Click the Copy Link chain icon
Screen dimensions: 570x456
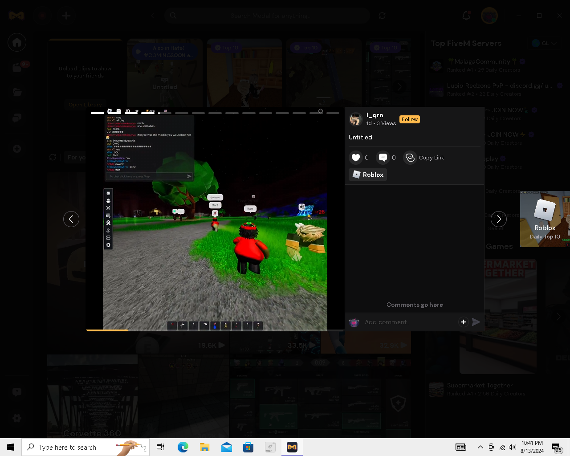tap(410, 158)
